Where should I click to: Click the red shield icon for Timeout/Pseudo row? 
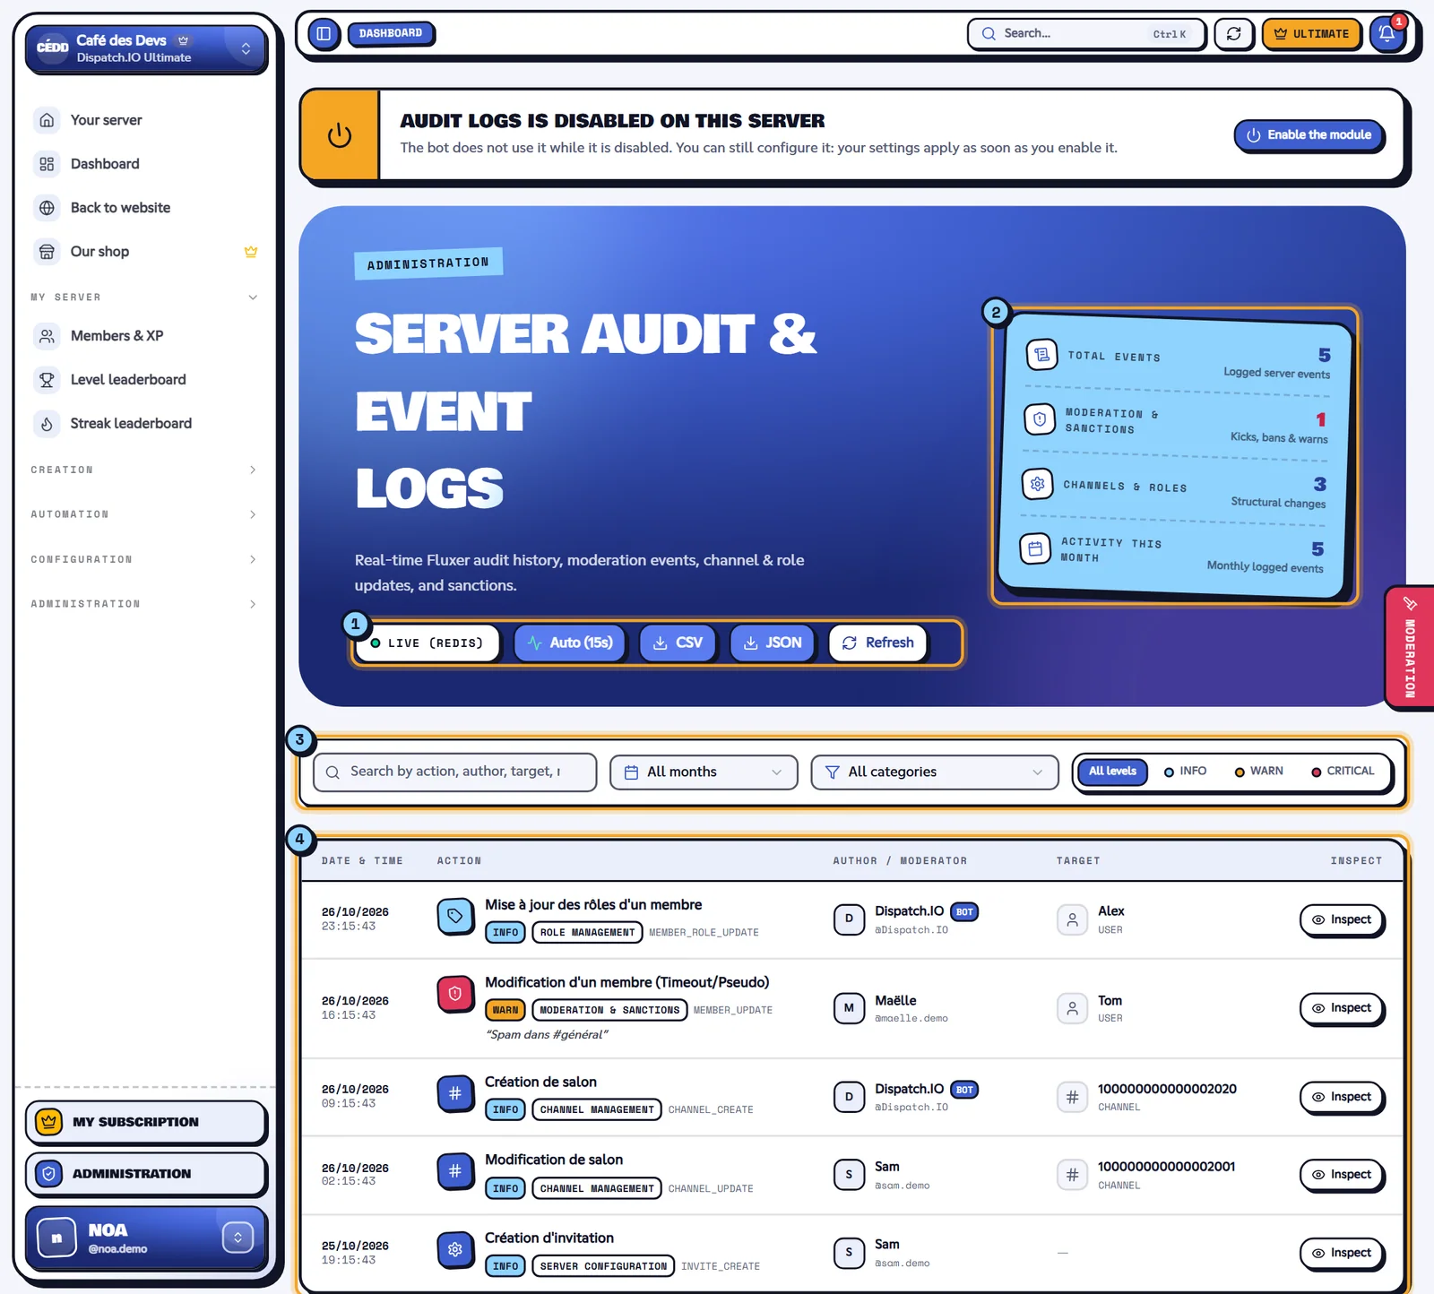[455, 994]
